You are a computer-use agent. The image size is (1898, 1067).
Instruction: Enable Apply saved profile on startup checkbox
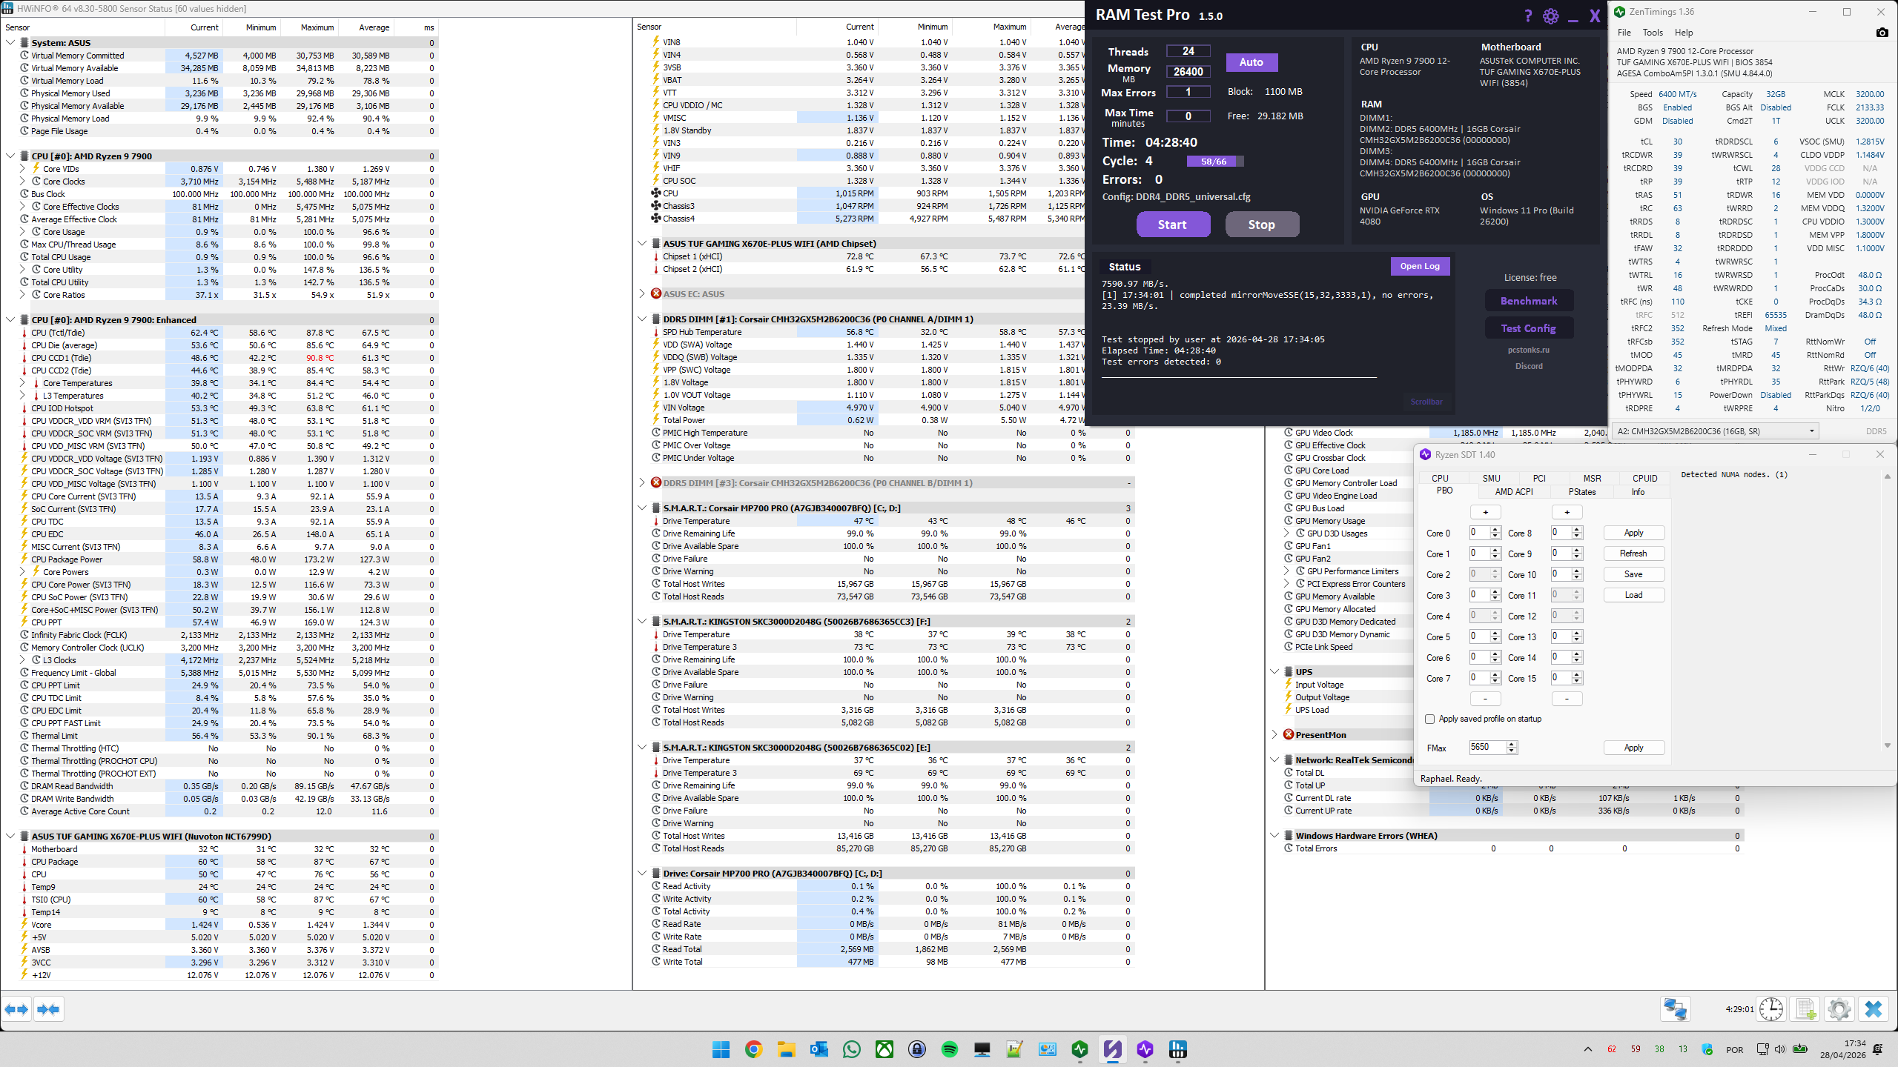click(x=1429, y=719)
